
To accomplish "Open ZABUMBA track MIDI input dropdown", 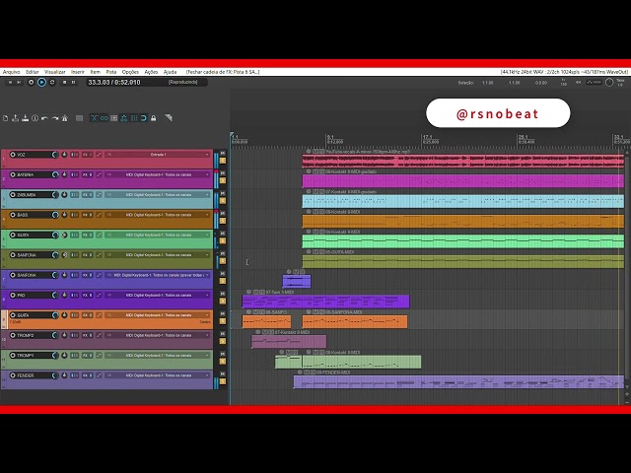I will point(158,195).
